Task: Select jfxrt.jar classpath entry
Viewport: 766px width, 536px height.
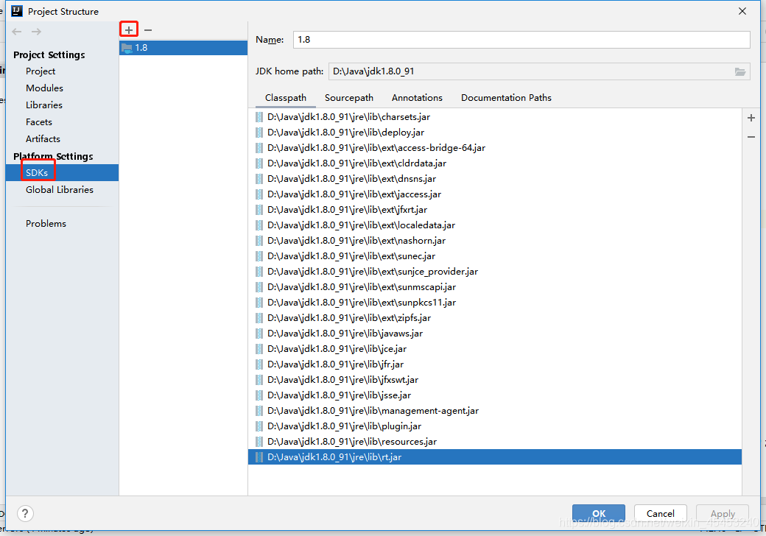Action: pyautogui.click(x=495, y=210)
